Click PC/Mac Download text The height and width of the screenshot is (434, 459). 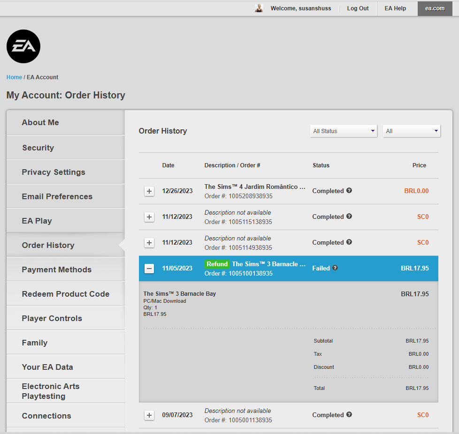point(165,301)
